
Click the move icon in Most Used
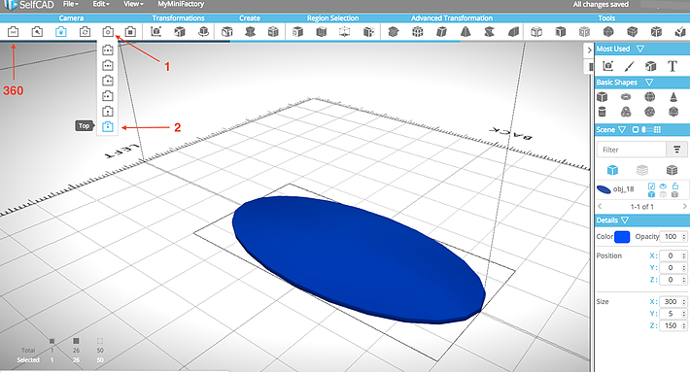tap(607, 66)
